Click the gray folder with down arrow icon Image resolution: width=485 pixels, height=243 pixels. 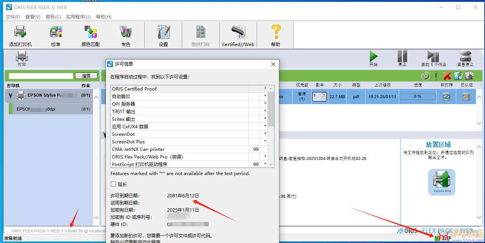(469, 76)
